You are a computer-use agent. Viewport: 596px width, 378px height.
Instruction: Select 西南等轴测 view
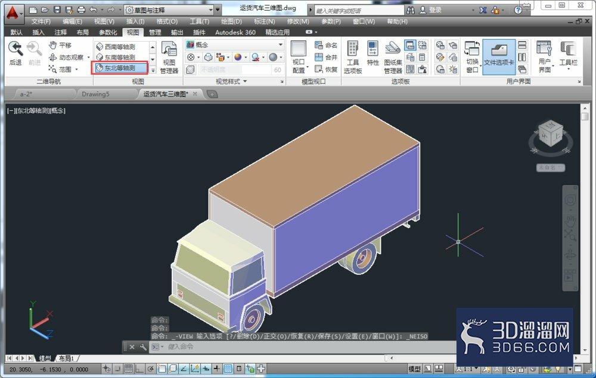pos(120,46)
